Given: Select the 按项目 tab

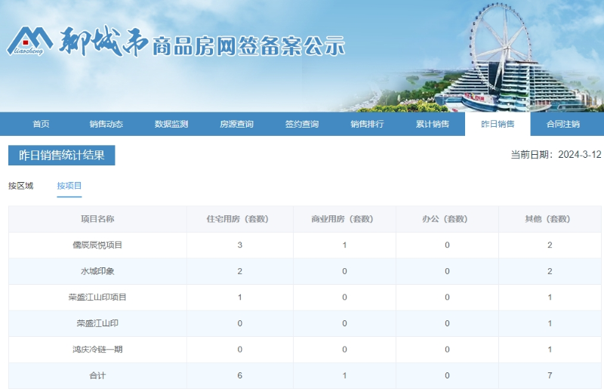Looking at the screenshot, I should 69,186.
